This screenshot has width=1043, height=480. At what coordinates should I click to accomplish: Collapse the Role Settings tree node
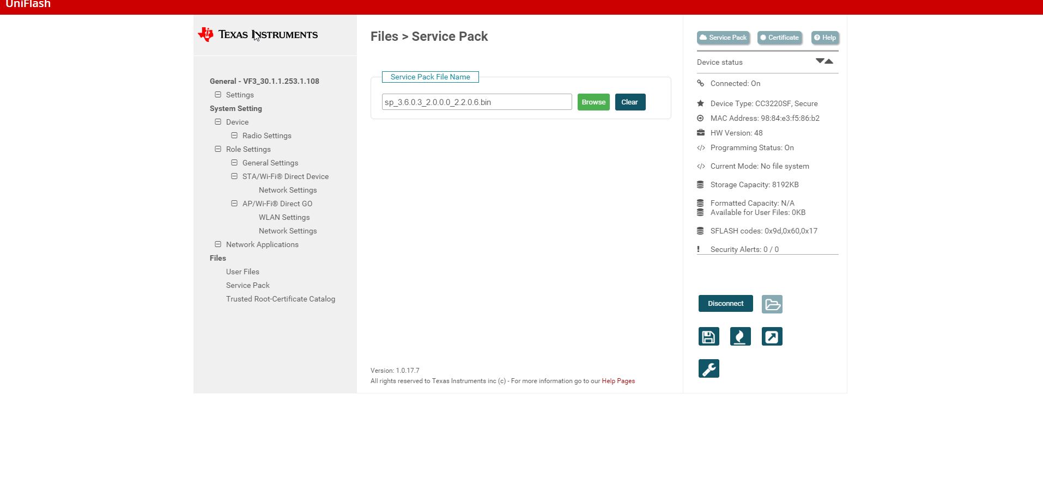(x=218, y=149)
